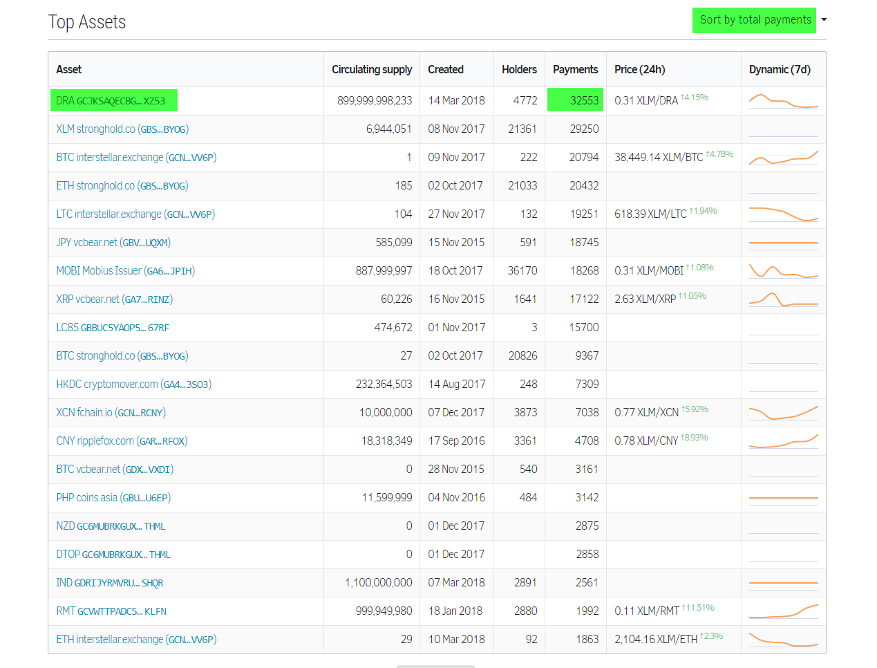Open LTC interstellar.exchange asset link

tap(135, 214)
